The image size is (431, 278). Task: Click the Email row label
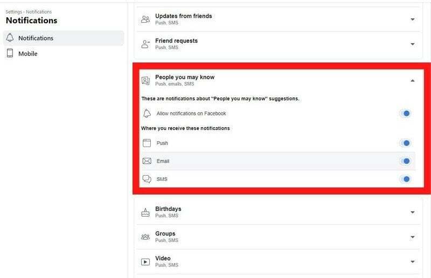(163, 161)
